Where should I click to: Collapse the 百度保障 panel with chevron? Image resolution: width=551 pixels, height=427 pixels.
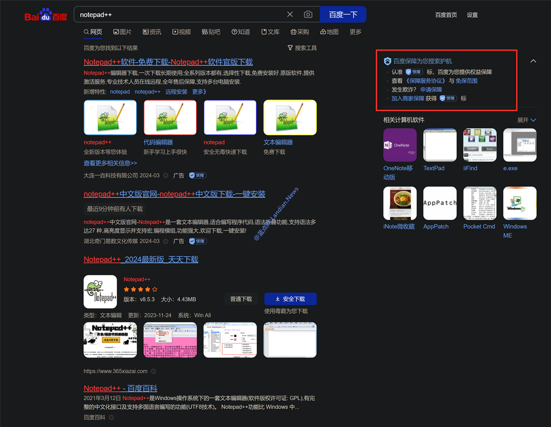point(533,61)
